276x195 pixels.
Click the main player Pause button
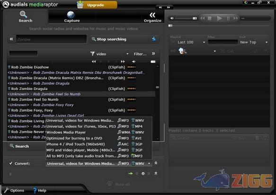(x=228, y=18)
